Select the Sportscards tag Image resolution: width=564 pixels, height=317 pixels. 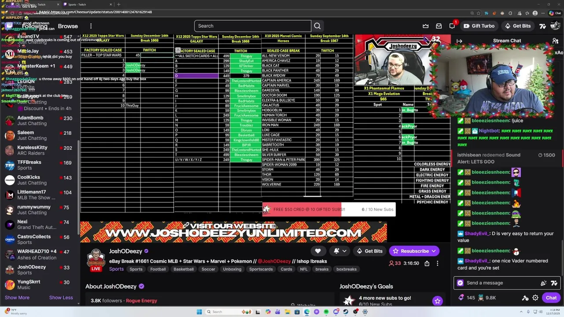261,269
